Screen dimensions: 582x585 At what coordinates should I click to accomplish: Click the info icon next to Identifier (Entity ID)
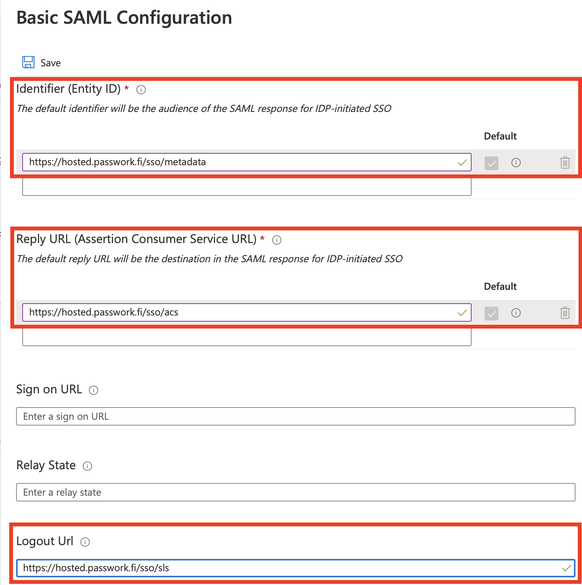coord(141,90)
